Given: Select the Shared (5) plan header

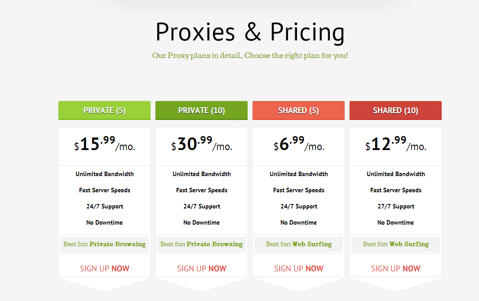Looking at the screenshot, I should click(298, 111).
